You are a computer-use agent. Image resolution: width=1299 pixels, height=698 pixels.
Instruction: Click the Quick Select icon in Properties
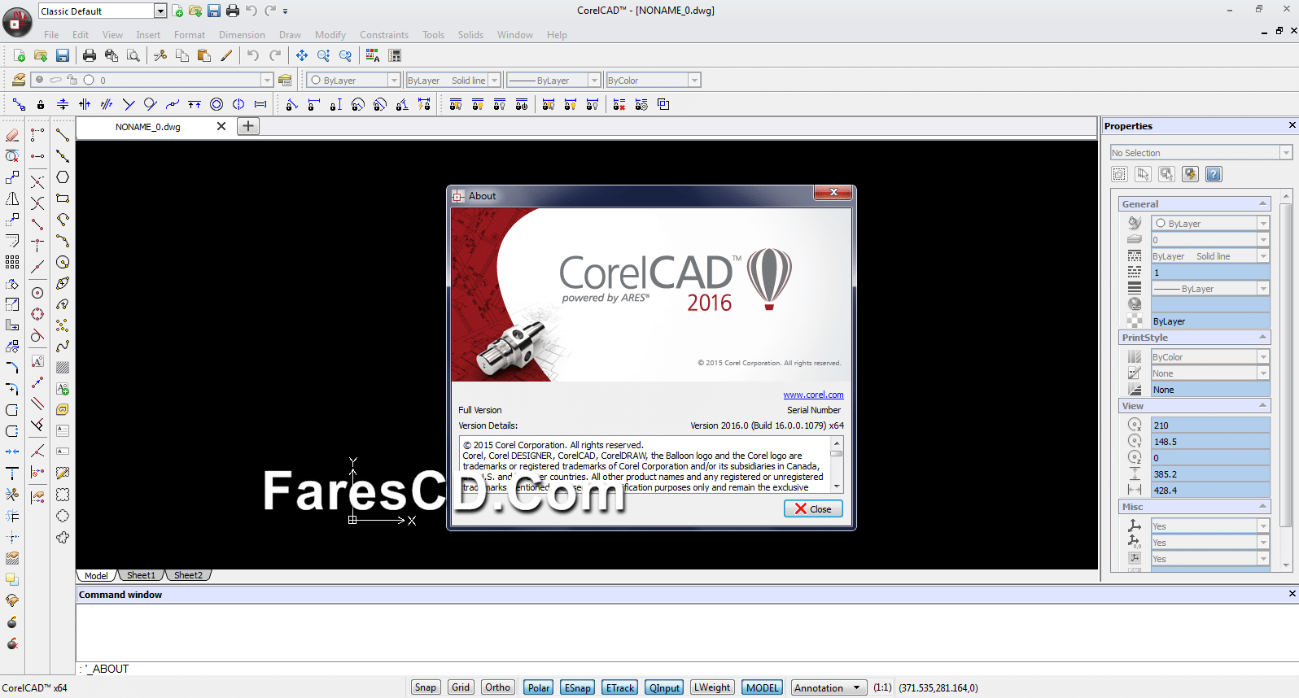1190,174
